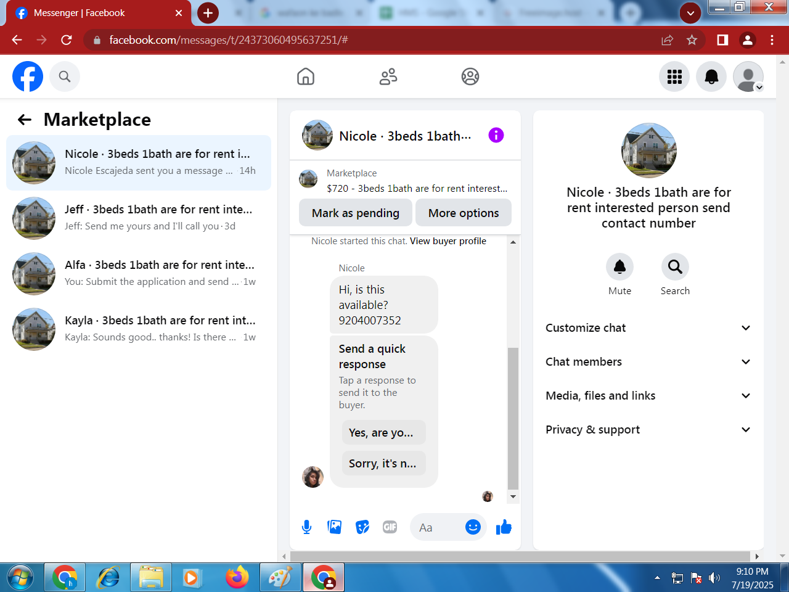The width and height of the screenshot is (789, 592).
Task: Bookmark this page star icon
Action: 692,40
